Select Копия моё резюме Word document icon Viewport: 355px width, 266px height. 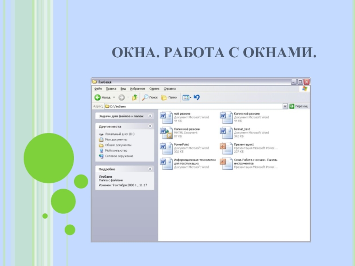[226, 117]
